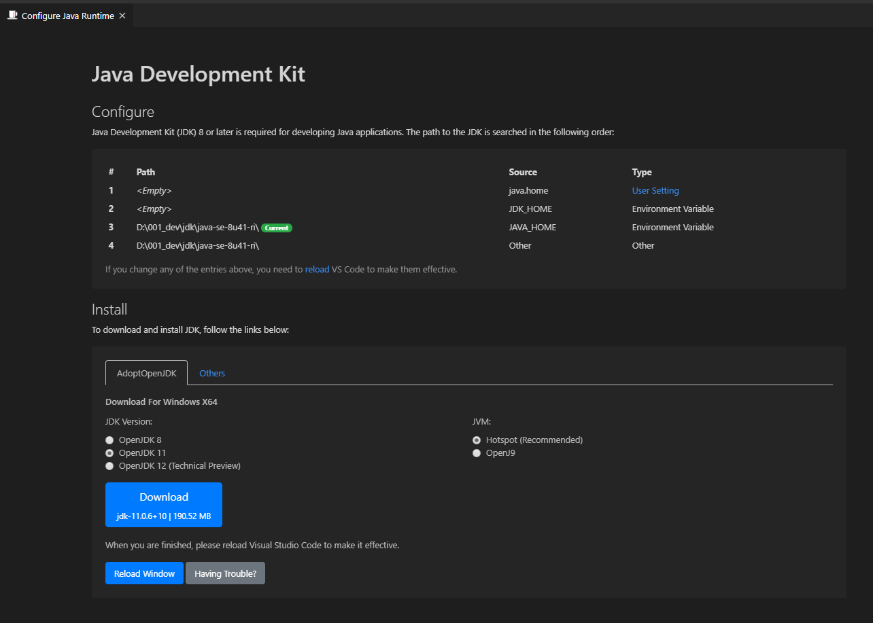Viewport: 873px width, 623px height.
Task: Switch to the AdoptOpenJDK tab
Action: coord(146,373)
